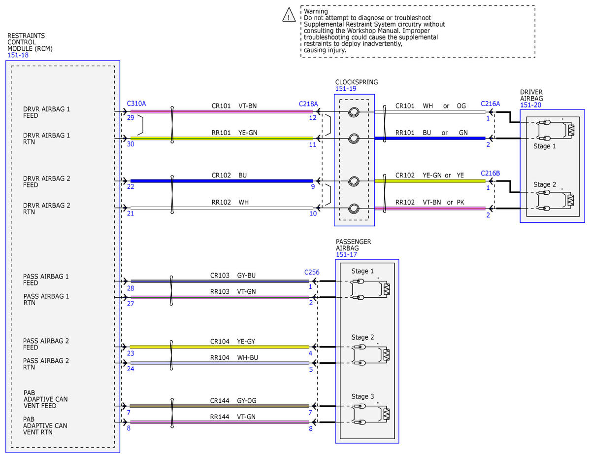Open the 151-18 link under Restraints Control Module
Image resolution: width=591 pixels, height=457 pixels.
click(x=18, y=55)
